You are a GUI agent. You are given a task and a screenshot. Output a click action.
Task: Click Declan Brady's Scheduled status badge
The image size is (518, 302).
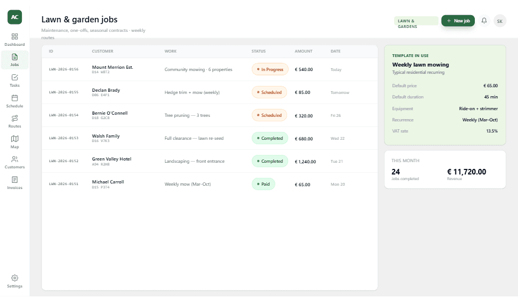tap(269, 92)
